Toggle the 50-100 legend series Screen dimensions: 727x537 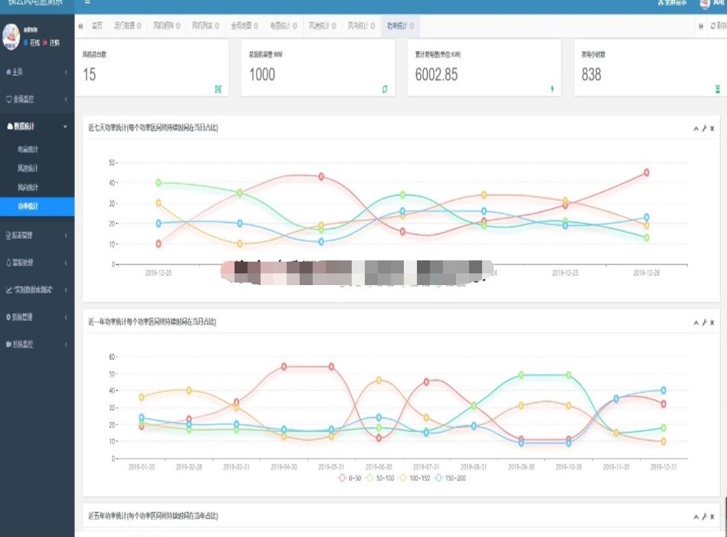[380, 478]
